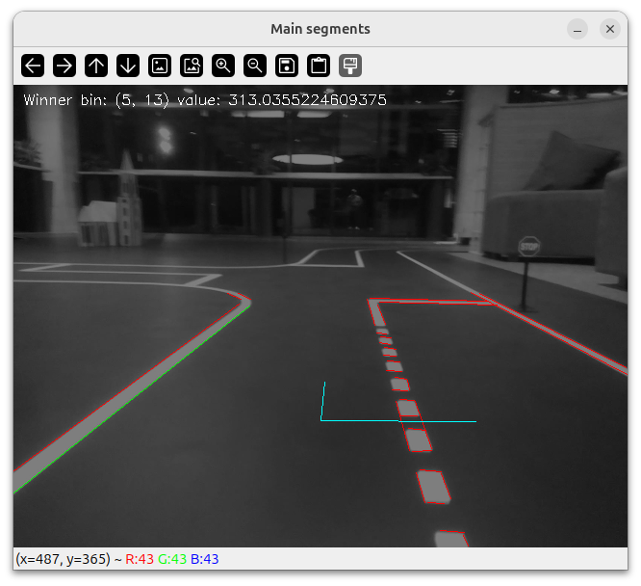641x586 pixels.
Task: Click the Main segments title bar
Action: click(x=320, y=29)
